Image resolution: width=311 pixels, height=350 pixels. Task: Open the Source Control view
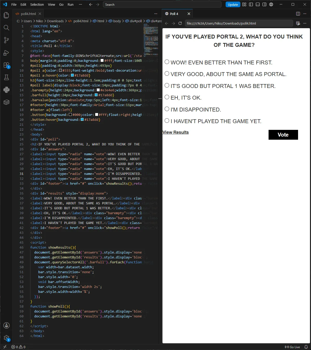coord(6,40)
